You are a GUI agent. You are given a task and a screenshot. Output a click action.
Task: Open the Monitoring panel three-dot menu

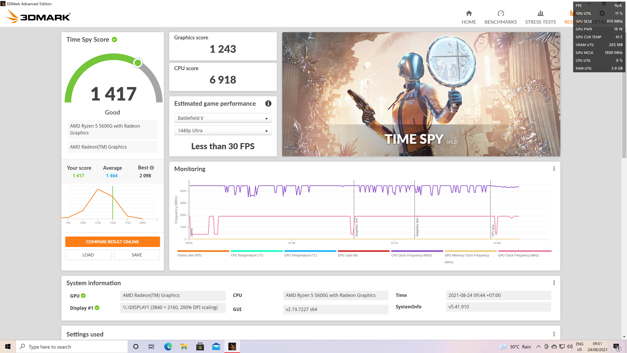554,169
